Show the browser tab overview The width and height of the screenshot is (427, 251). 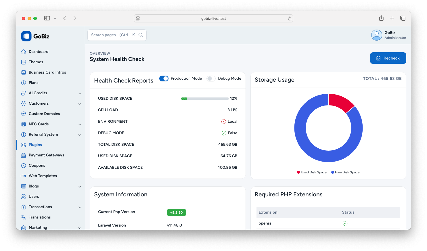403,18
